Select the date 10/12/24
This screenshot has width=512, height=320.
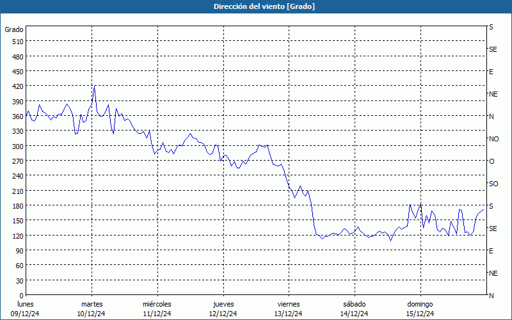click(x=91, y=314)
